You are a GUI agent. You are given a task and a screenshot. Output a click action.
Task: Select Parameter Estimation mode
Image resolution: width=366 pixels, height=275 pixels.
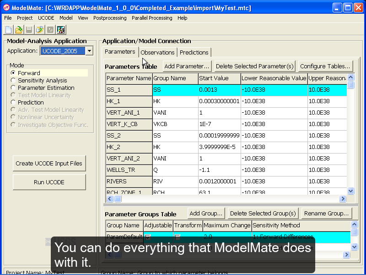(13, 88)
